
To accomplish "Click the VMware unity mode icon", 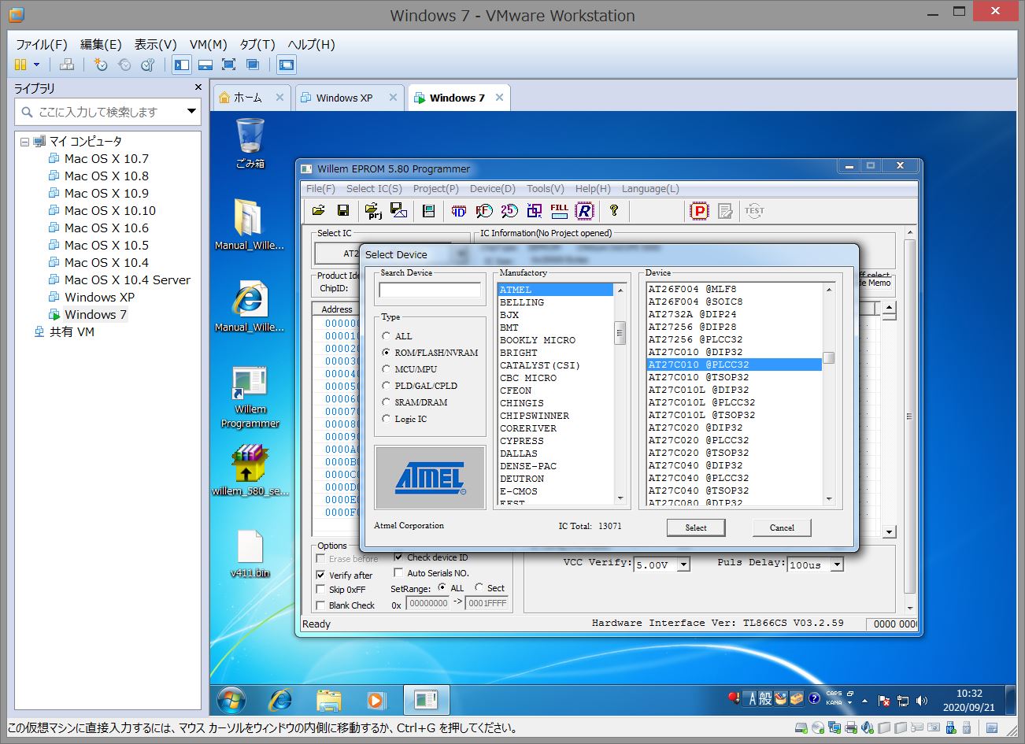I will click(x=253, y=65).
